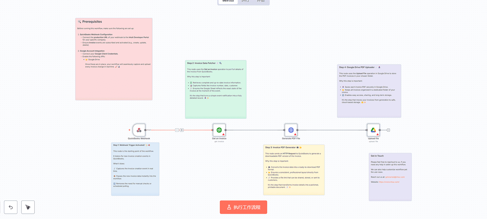The image size is (487, 219).
Task: Switch to the 执行 tab
Action: point(245,1)
